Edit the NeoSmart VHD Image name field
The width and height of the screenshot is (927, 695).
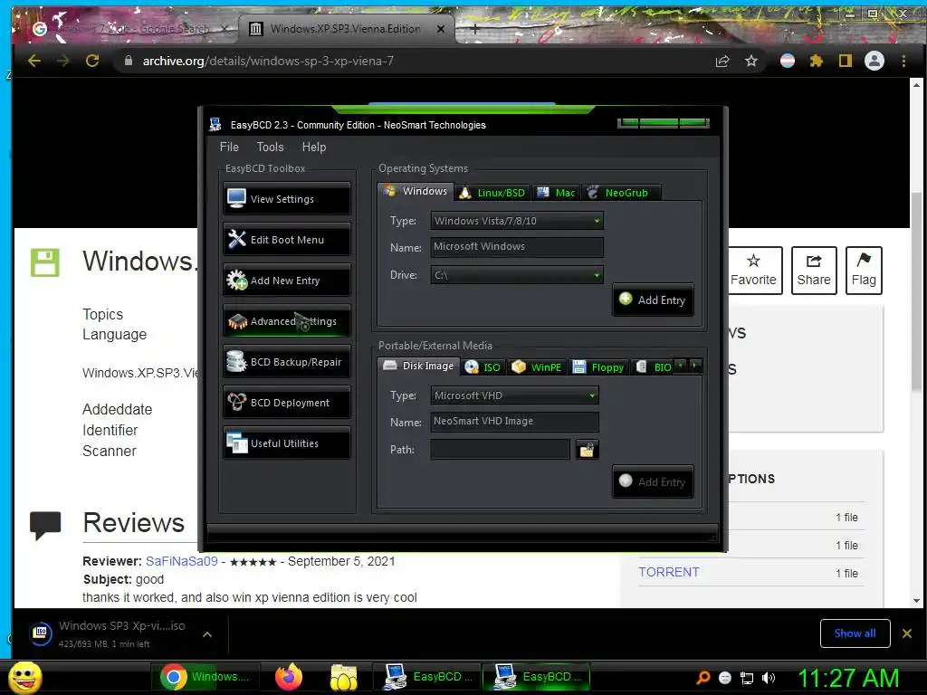click(x=514, y=422)
